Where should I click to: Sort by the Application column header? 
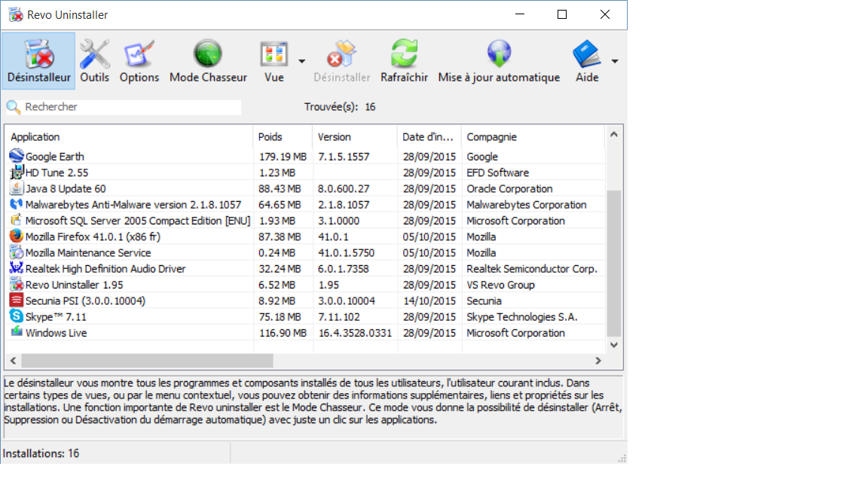click(129, 136)
